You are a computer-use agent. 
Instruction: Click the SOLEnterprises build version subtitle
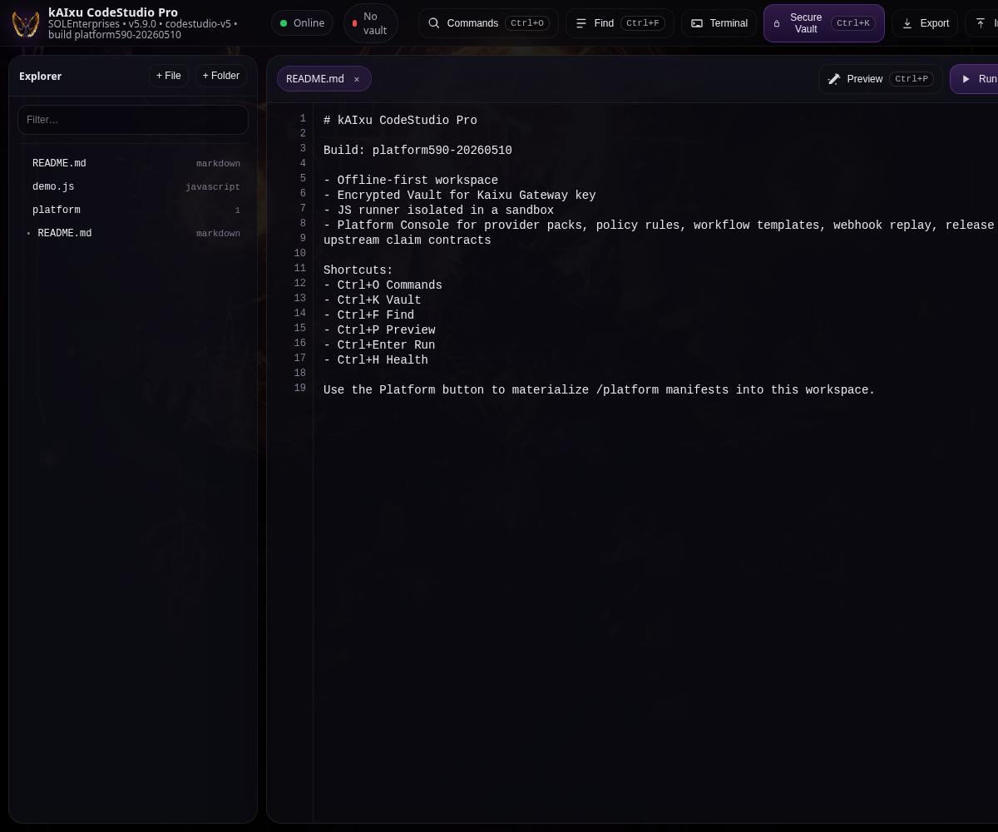(x=143, y=29)
